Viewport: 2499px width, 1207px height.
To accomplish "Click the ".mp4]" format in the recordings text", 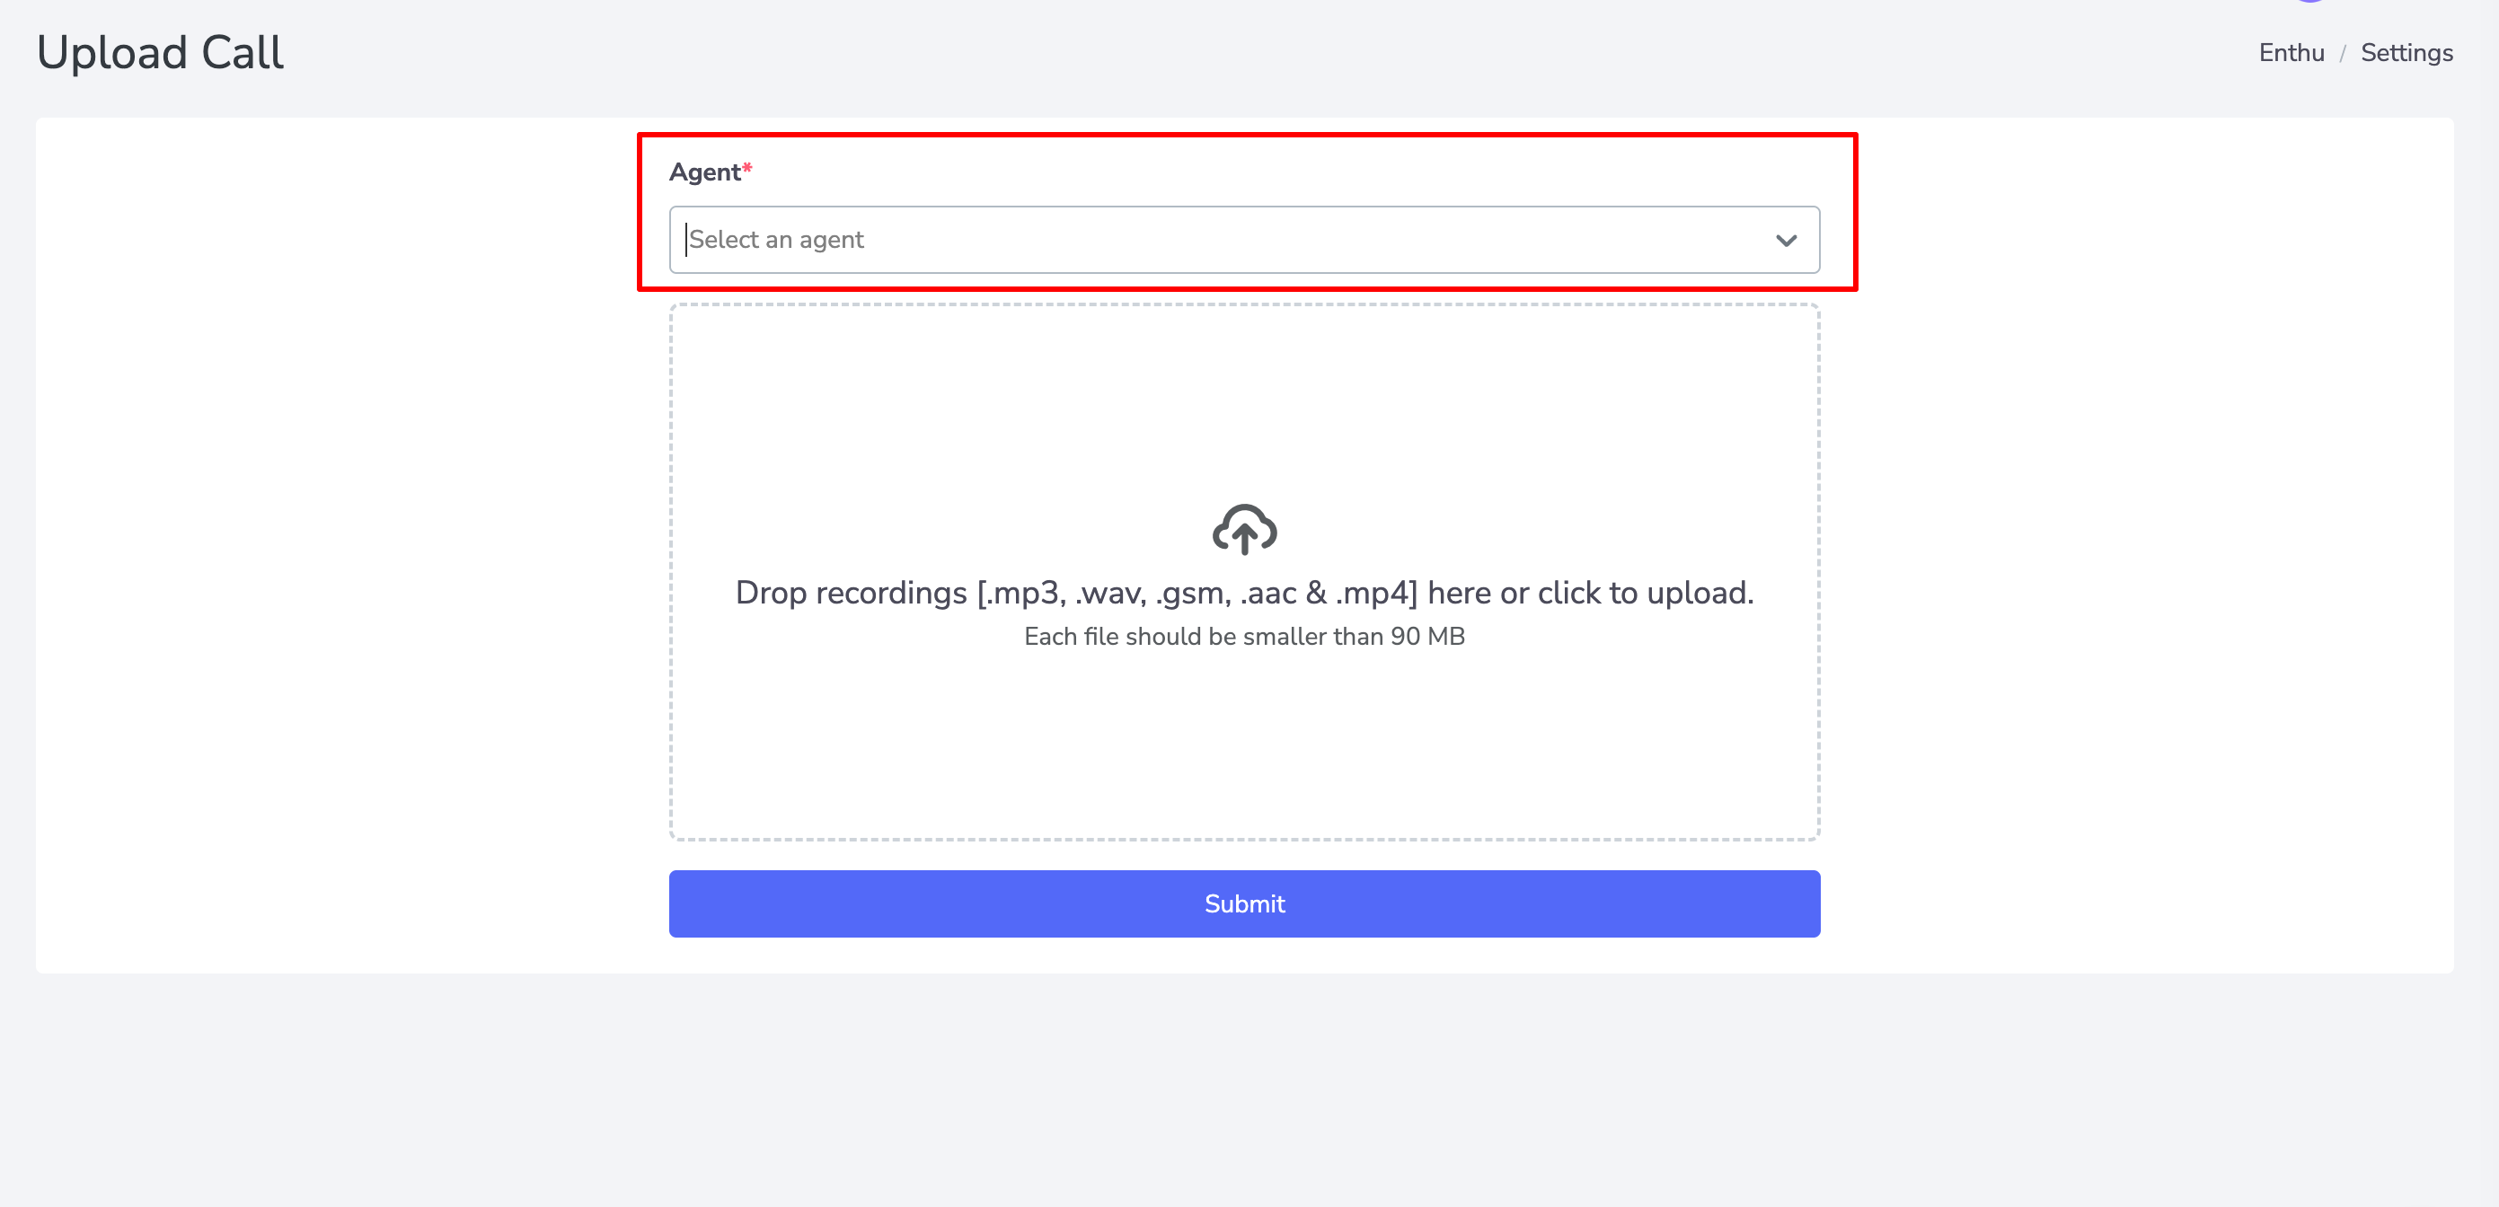I will coord(1376,593).
